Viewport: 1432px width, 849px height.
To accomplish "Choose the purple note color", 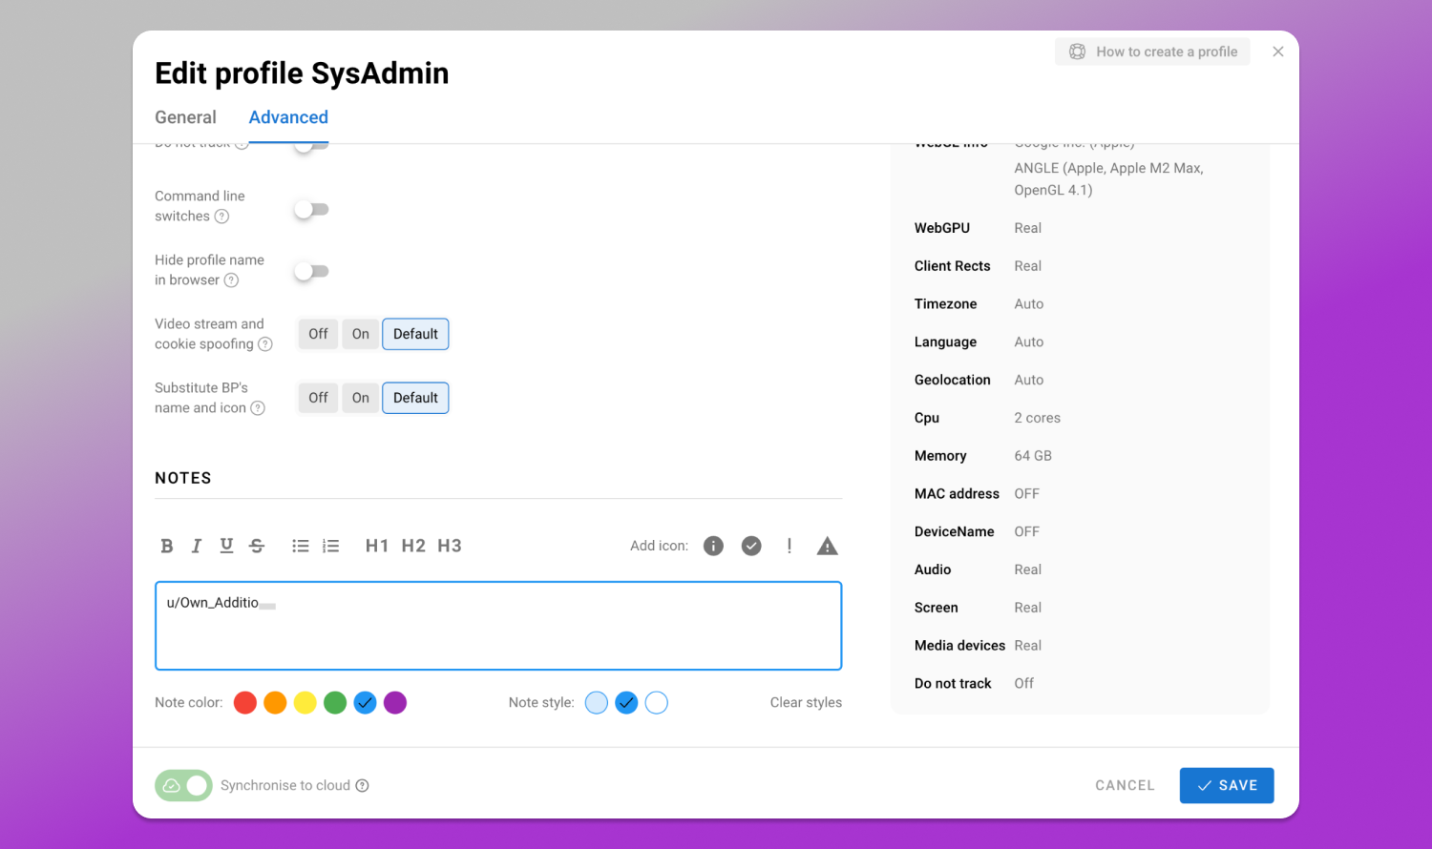I will tap(395, 703).
